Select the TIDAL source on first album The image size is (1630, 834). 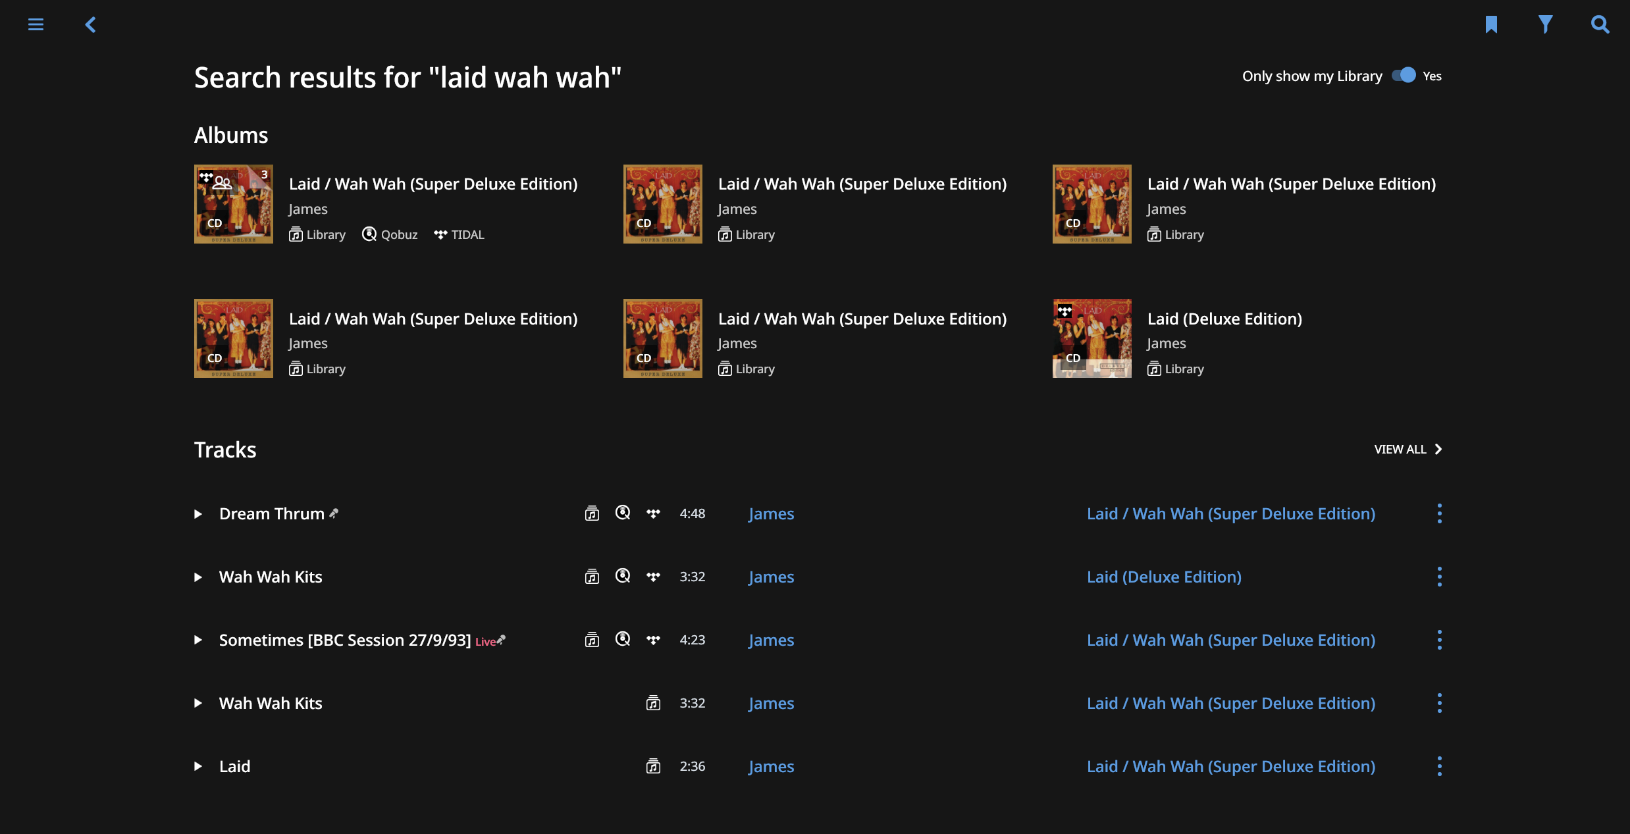tap(459, 234)
